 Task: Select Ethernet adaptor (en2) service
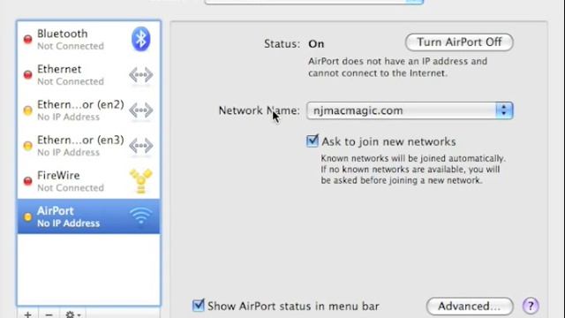pyautogui.click(x=88, y=110)
